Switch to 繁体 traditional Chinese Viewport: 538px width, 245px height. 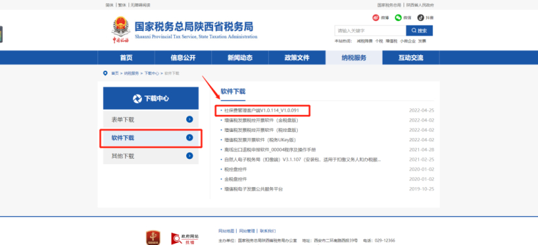pos(122,5)
